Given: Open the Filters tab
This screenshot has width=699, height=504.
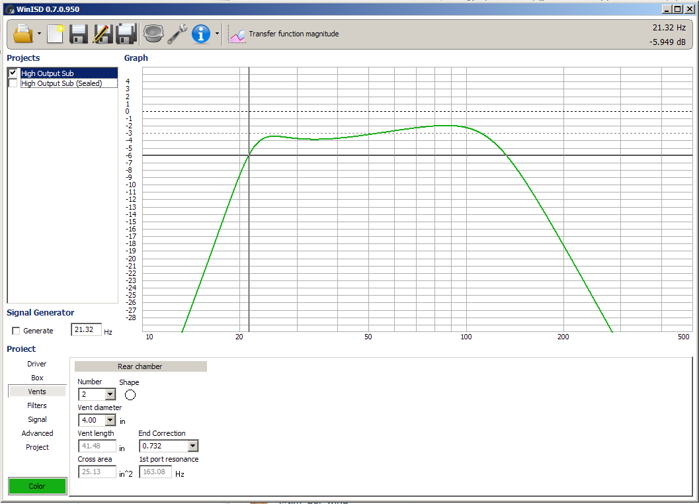Looking at the screenshot, I should coord(37,405).
